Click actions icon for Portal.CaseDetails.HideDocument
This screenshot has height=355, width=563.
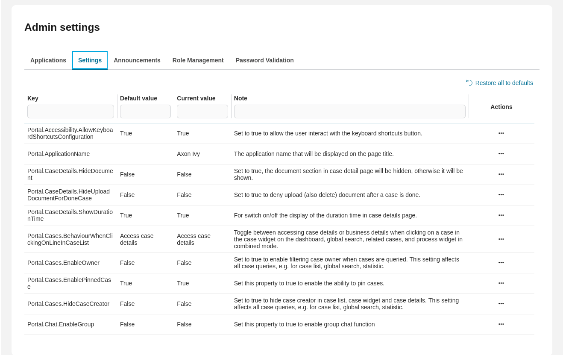(501, 174)
